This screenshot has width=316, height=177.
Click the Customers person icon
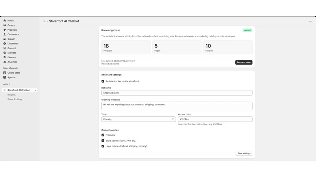[x=5, y=35]
